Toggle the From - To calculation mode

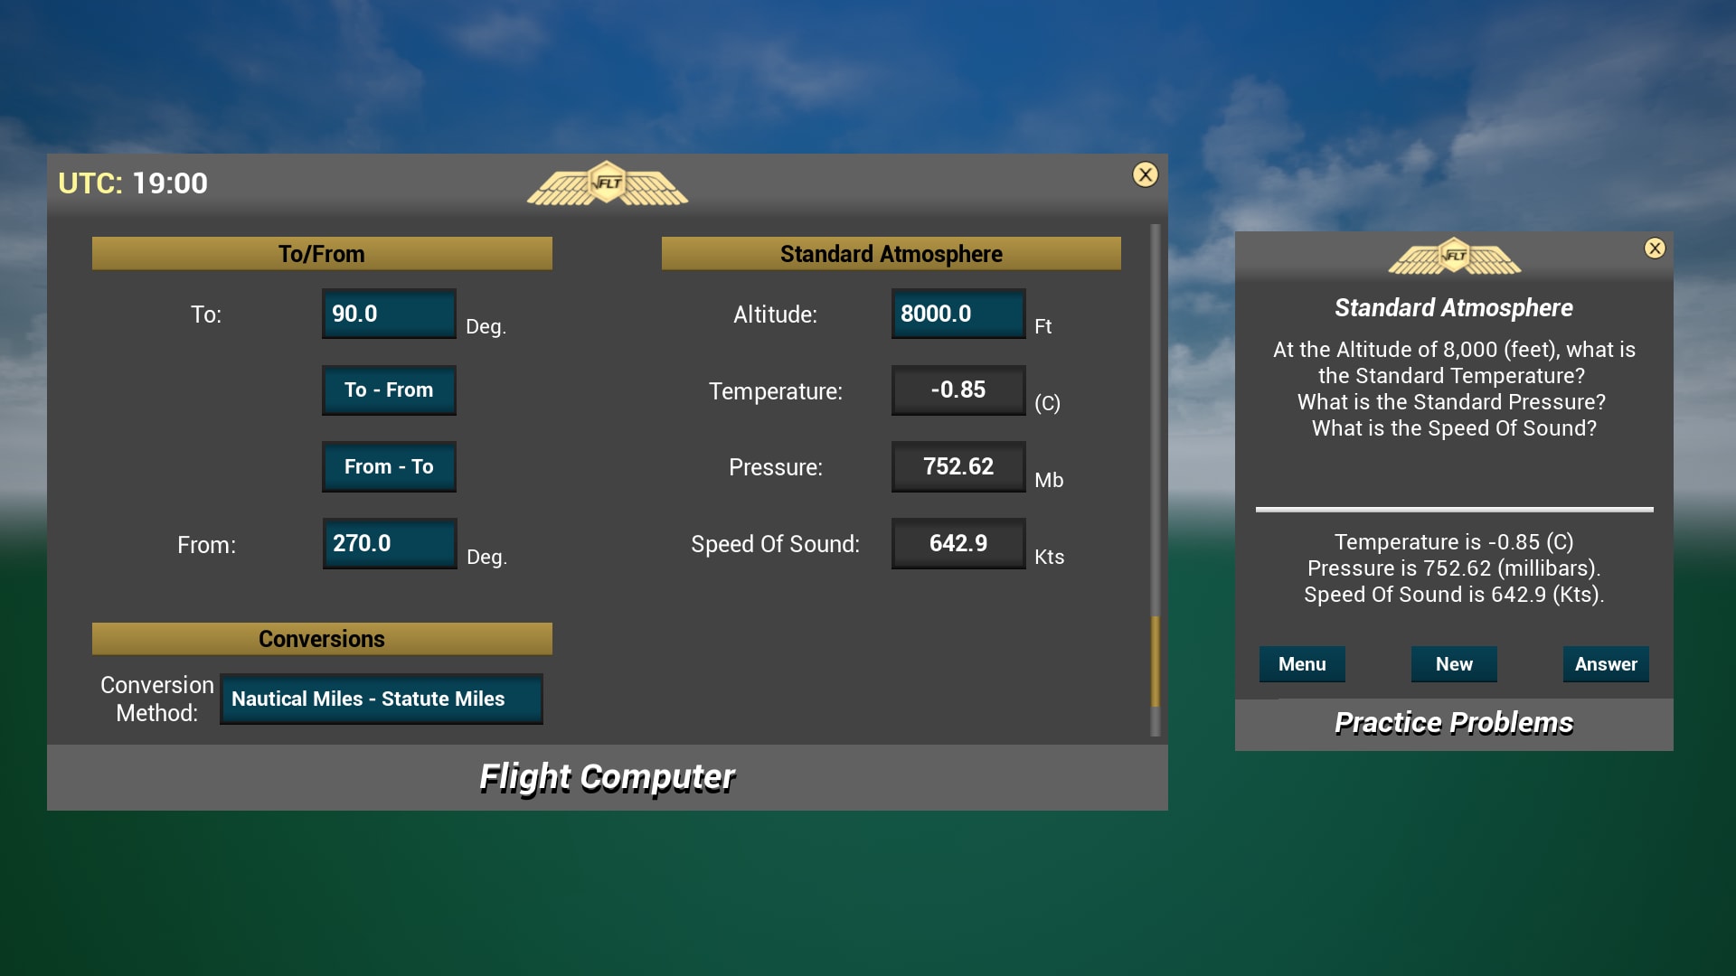click(389, 466)
